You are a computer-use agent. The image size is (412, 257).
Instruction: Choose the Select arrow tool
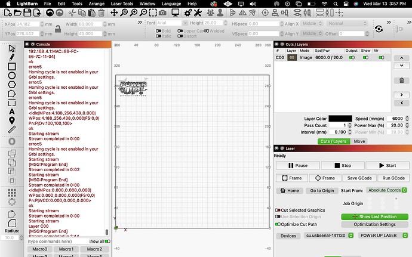[x=12, y=48]
